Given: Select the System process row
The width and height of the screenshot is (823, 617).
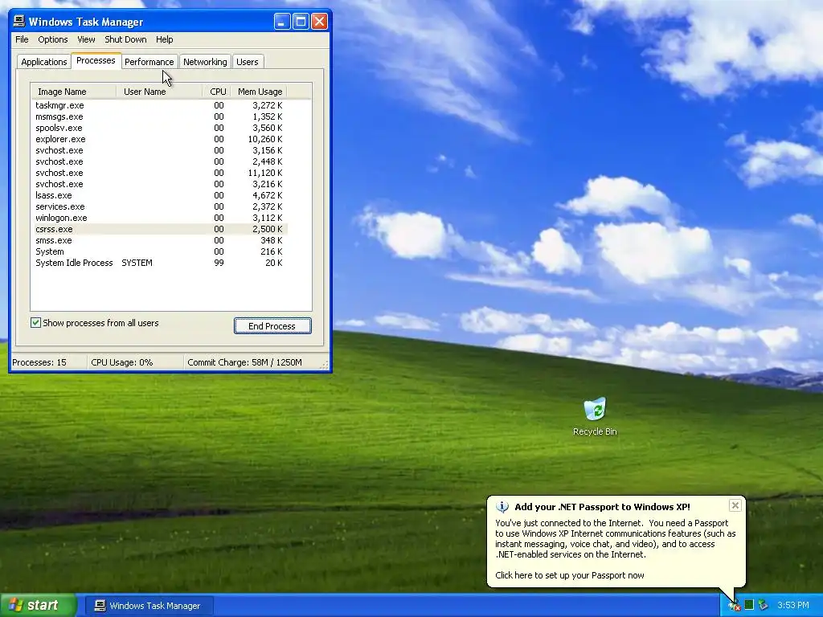Looking at the screenshot, I should 159,251.
